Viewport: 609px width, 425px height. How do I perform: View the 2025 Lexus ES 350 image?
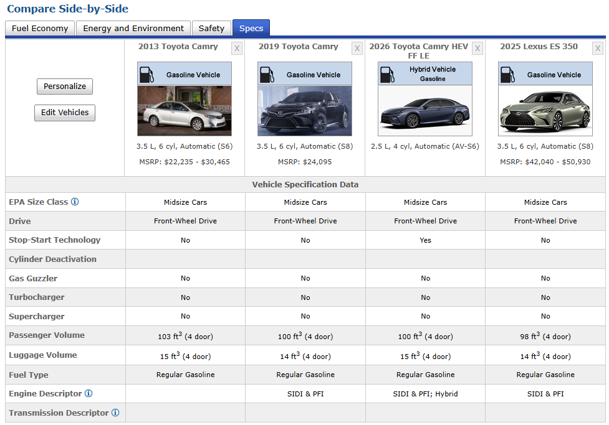click(x=545, y=111)
